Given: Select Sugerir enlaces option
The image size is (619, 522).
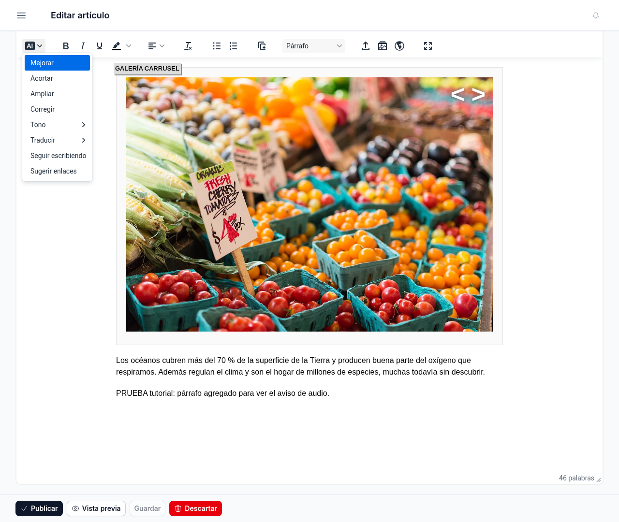Looking at the screenshot, I should point(57,171).
